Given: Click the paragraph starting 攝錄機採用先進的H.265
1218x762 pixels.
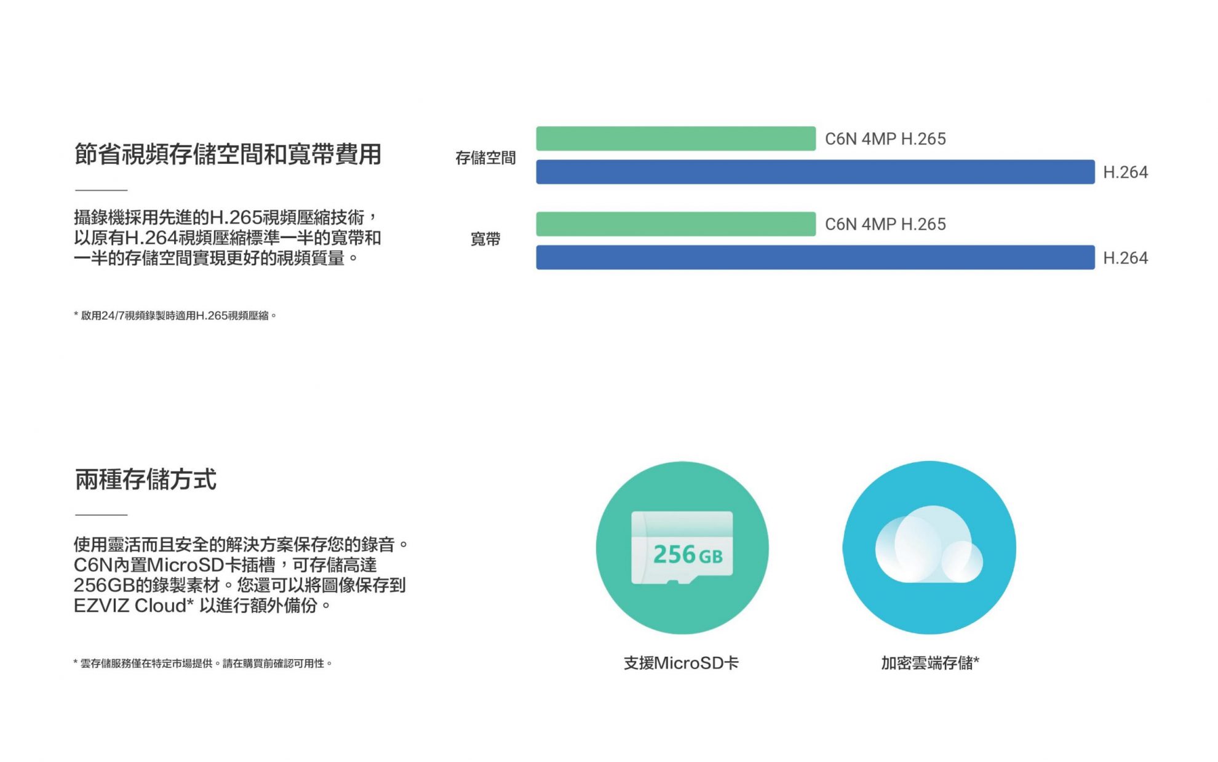Looking at the screenshot, I should coord(227,238).
